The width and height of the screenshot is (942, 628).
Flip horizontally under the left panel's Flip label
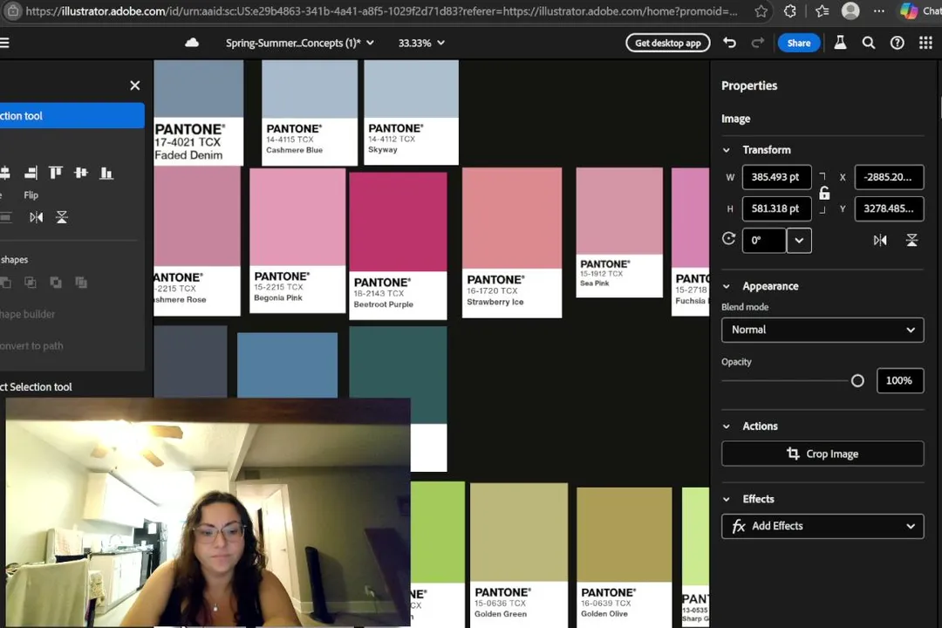click(36, 217)
